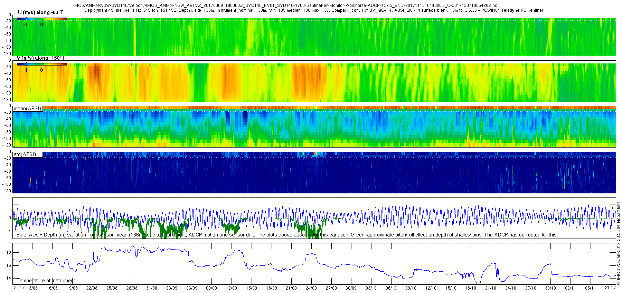Click the V (m/s) along -150°T colorbar

tap(42, 64)
